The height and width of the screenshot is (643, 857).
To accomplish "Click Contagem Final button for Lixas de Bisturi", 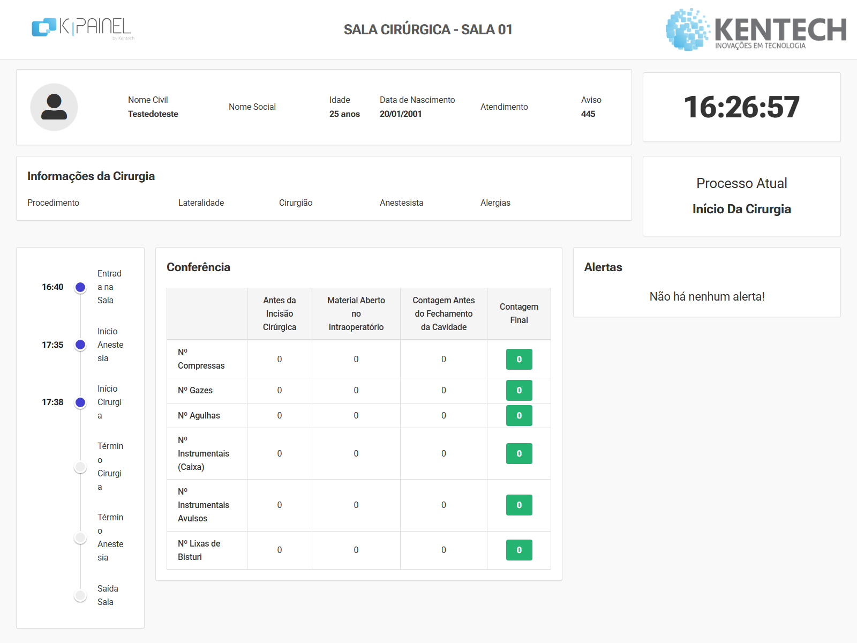I will pyautogui.click(x=519, y=550).
